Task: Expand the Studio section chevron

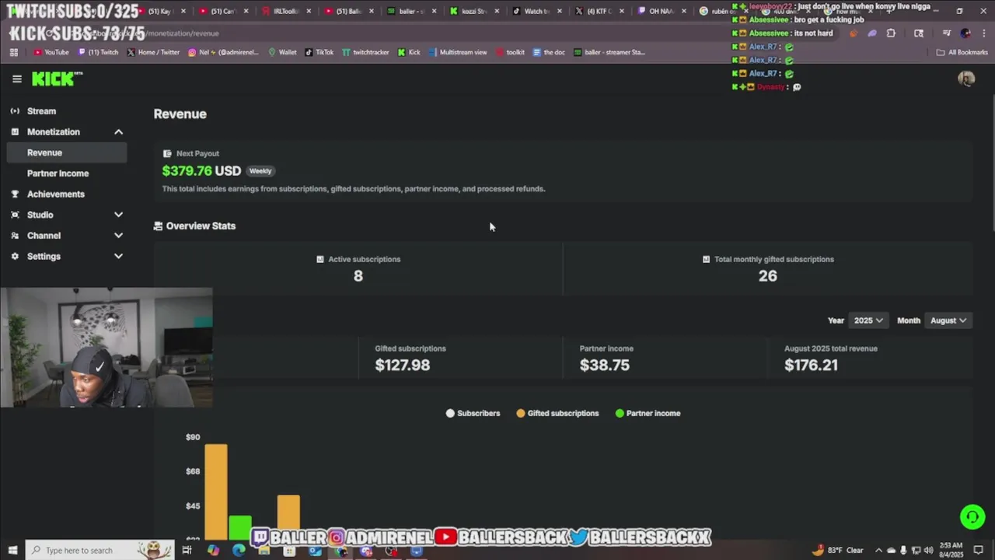Action: [119, 215]
